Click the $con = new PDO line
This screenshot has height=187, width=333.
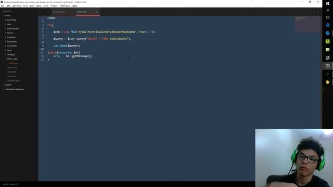[104, 32]
